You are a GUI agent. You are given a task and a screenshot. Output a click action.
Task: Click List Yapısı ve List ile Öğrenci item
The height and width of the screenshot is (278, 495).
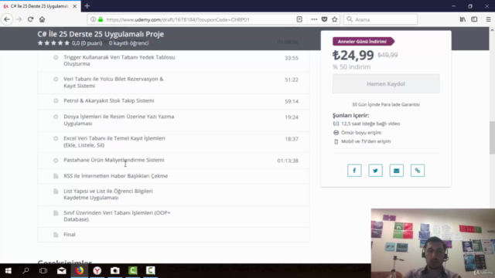108,194
